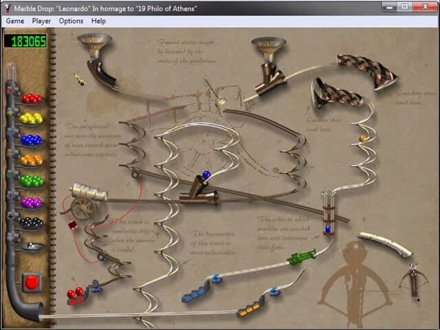Open the Options menu
This screenshot has height=330, width=440.
pyautogui.click(x=71, y=21)
